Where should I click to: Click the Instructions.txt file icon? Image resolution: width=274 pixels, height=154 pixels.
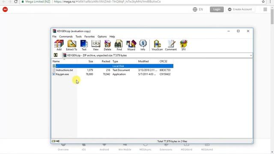tap(54, 70)
